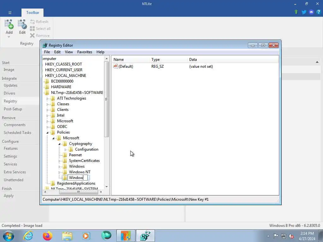Screen dimensions: 323x242
Task: Open the Windows Start button
Action: [9, 236]
